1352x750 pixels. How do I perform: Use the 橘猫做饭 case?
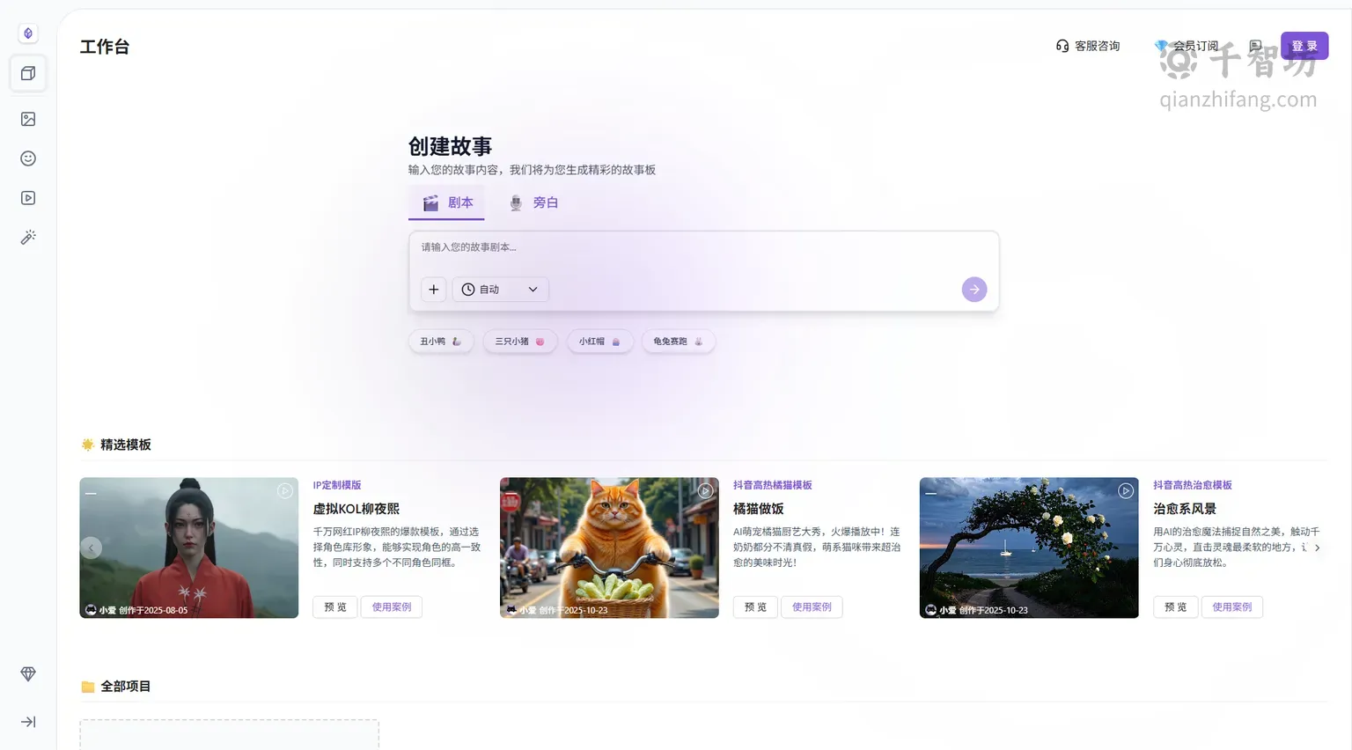pos(812,607)
